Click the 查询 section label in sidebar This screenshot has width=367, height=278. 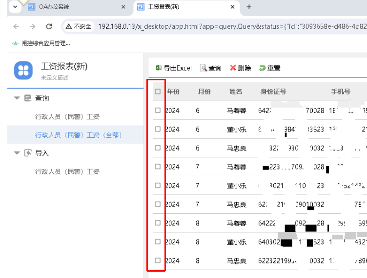[x=42, y=98]
